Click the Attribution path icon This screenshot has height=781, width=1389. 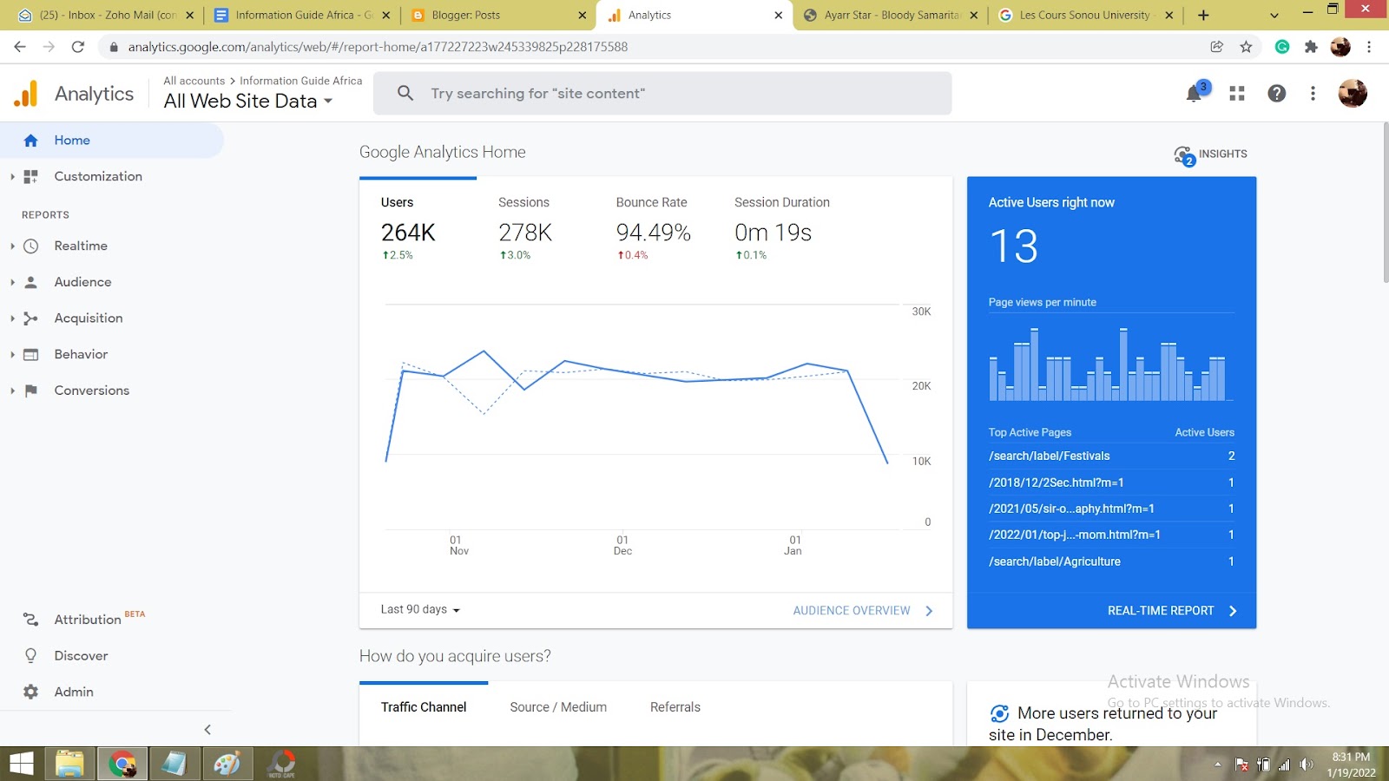(31, 620)
